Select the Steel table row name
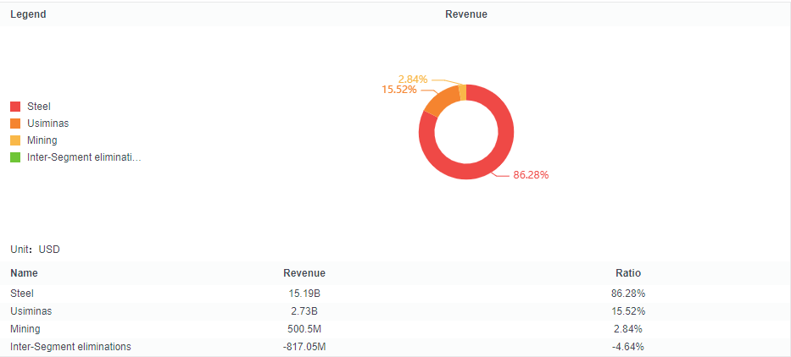 pos(22,293)
